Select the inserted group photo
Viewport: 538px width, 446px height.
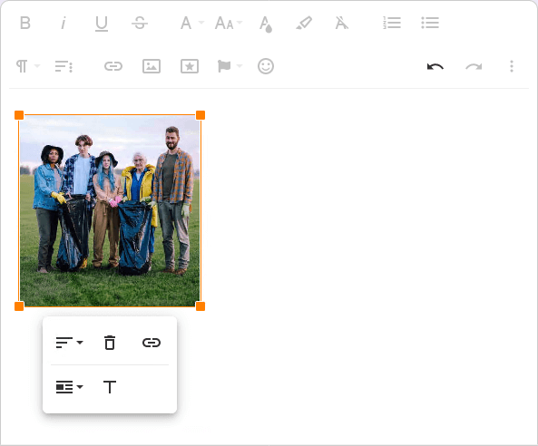pos(110,210)
